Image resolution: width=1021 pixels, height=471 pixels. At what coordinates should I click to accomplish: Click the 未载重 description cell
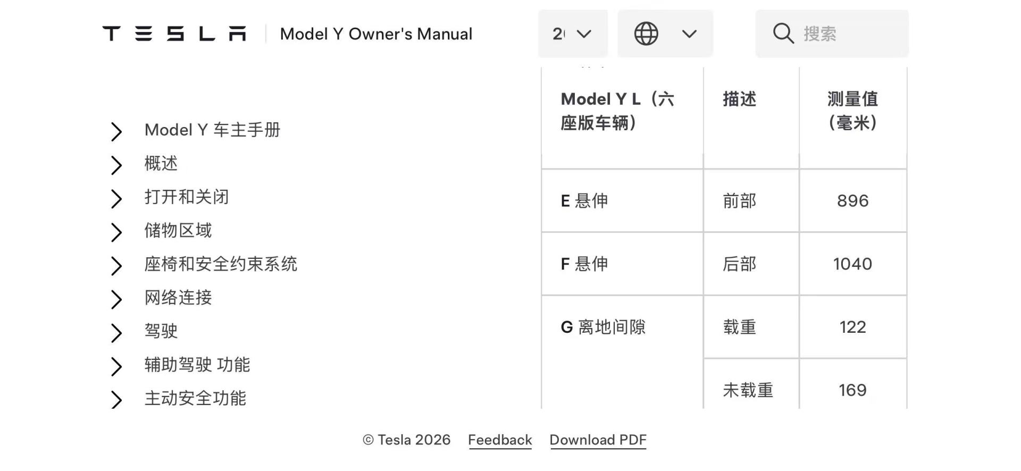pyautogui.click(x=751, y=384)
